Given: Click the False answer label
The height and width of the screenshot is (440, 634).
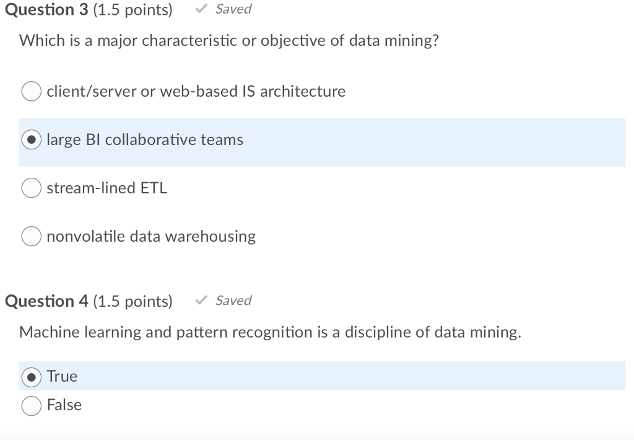Looking at the screenshot, I should pos(64,405).
